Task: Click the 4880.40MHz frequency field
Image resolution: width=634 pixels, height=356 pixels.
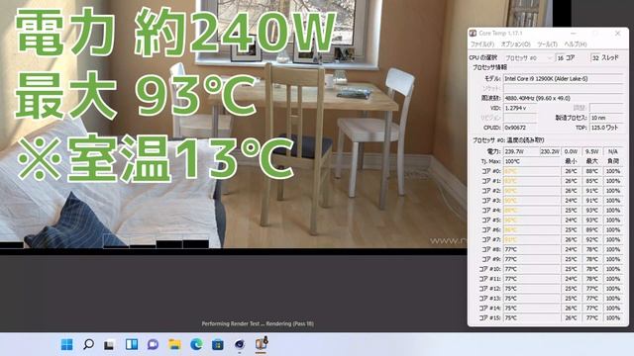Action: [x=563, y=98]
